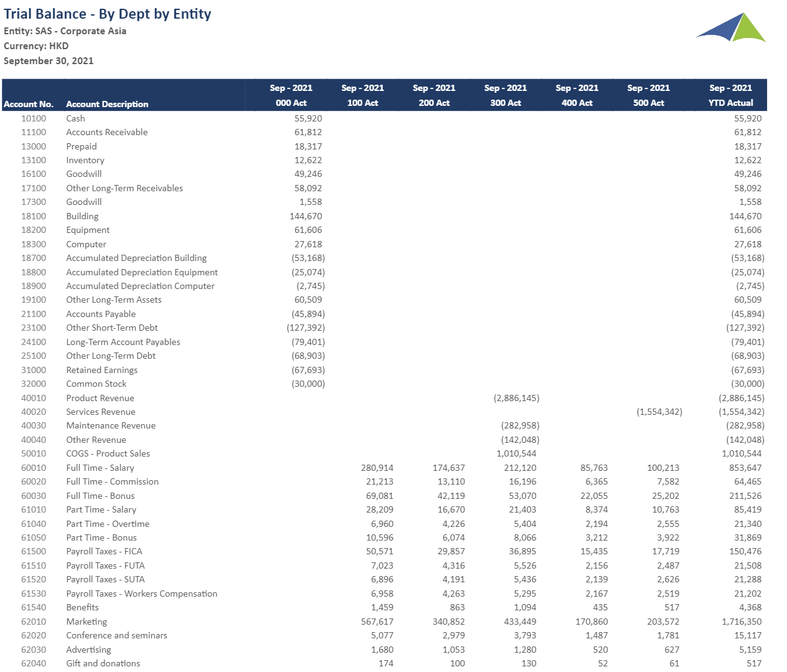Select Part Time - Bonus 200 Act value 6,074

coord(454,537)
